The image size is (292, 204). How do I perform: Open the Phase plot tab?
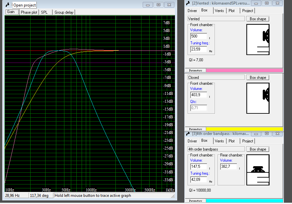29,12
